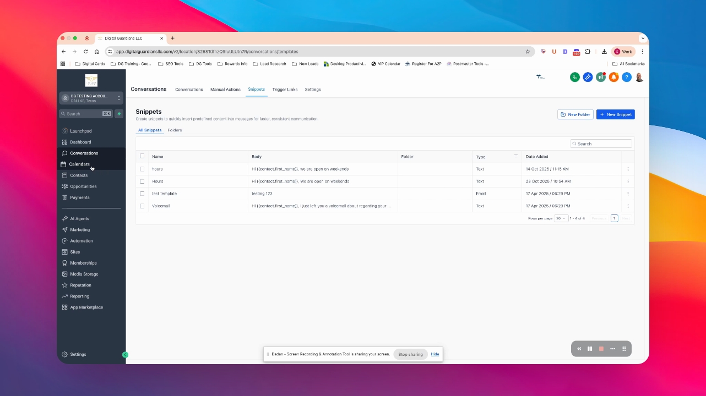Select the checkbox beside Voicemail snippet

pos(142,206)
